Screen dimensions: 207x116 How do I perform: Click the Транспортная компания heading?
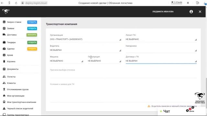(x=61, y=24)
